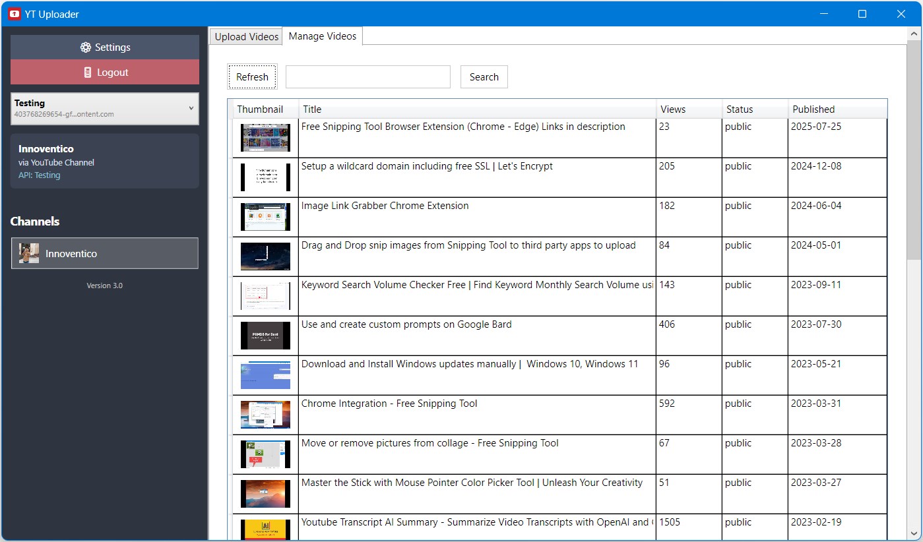Open thumbnail of Keyword Search Volume Checker video
Viewport: 923px width, 542px height.
pos(265,296)
